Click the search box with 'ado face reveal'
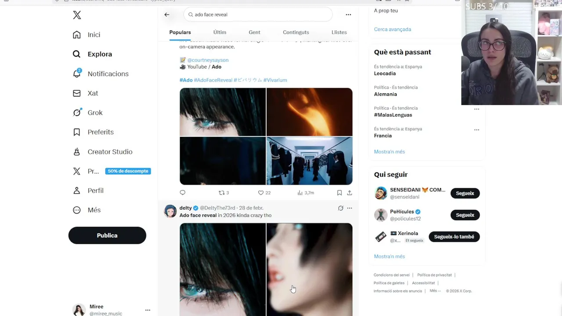Viewport: 562px width, 316px height. pos(258,14)
